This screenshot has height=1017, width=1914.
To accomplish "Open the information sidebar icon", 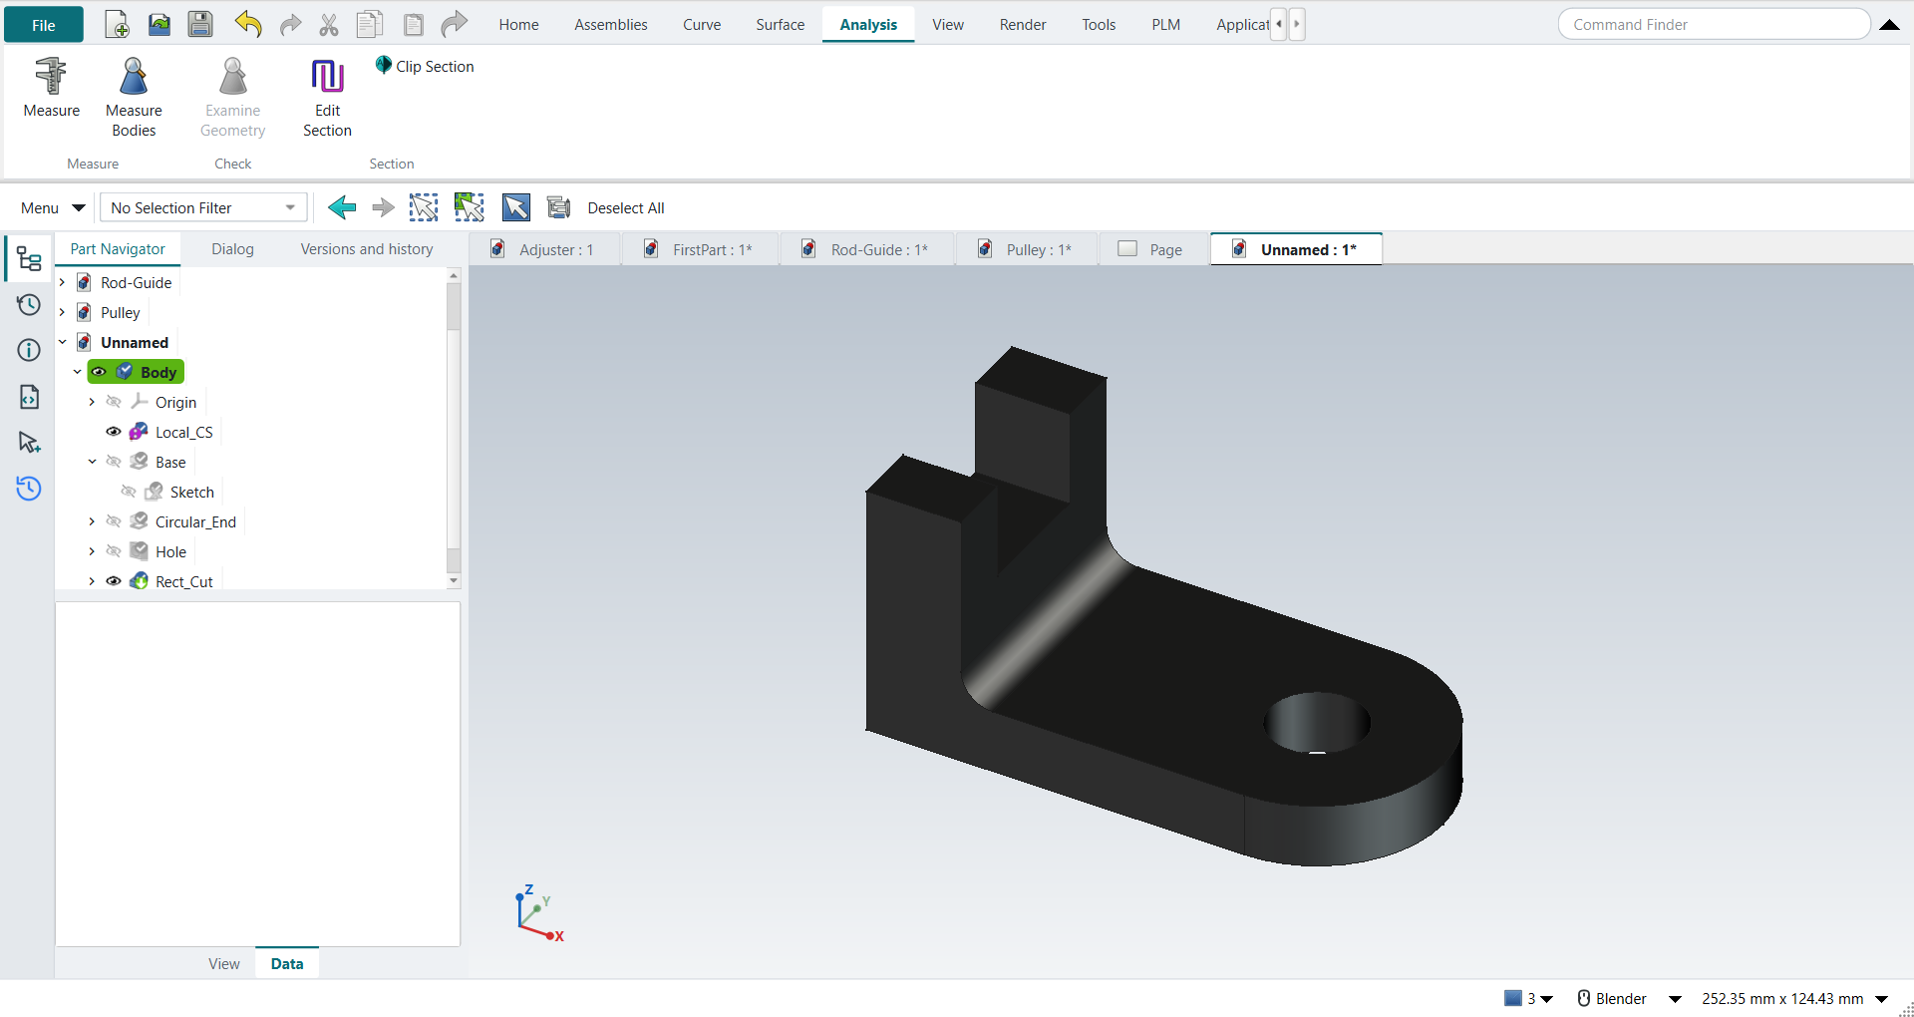I will pyautogui.click(x=29, y=350).
